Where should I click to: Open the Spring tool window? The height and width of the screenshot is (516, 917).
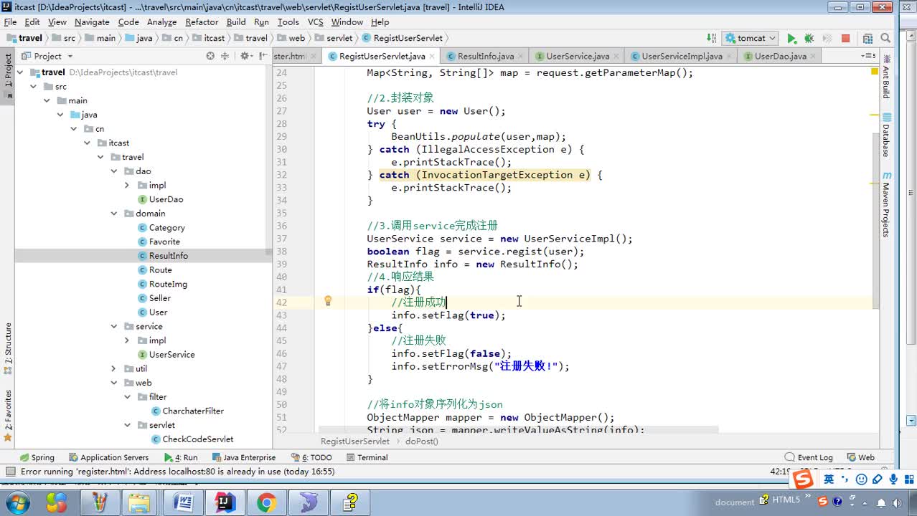[37, 457]
